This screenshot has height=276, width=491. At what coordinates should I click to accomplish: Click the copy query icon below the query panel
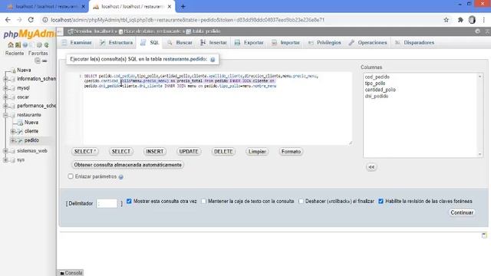[x=484, y=235]
